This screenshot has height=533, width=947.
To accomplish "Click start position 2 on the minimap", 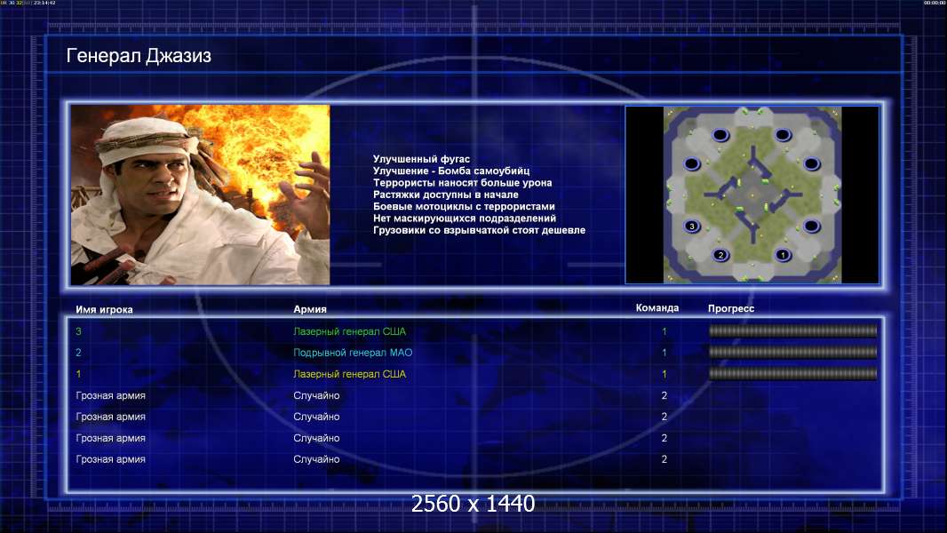I will (720, 255).
